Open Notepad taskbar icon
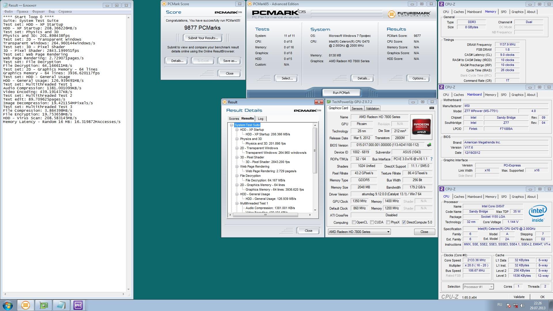Image resolution: width=553 pixels, height=311 pixels. click(x=61, y=305)
